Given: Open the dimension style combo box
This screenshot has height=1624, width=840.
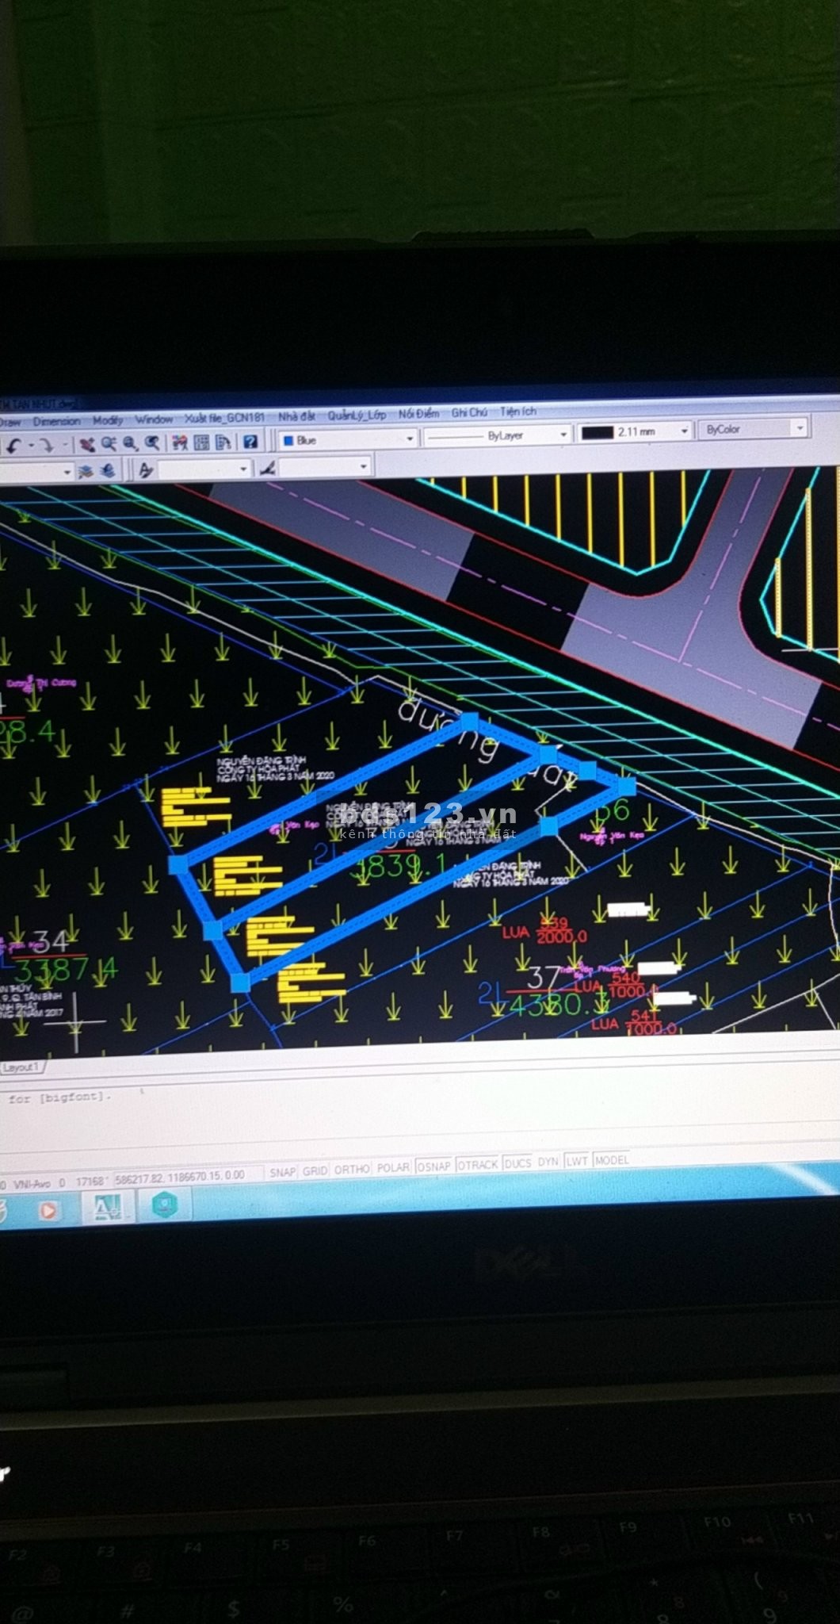Looking at the screenshot, I should (326, 467).
